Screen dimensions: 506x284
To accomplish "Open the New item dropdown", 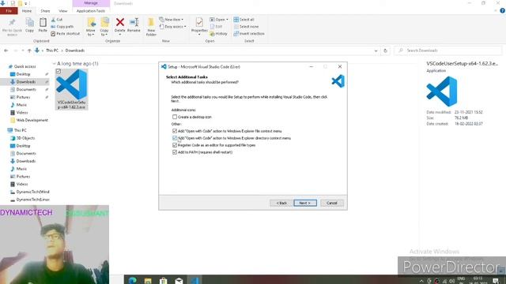I will tap(172, 20).
